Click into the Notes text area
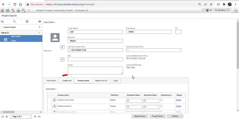 (95, 71)
